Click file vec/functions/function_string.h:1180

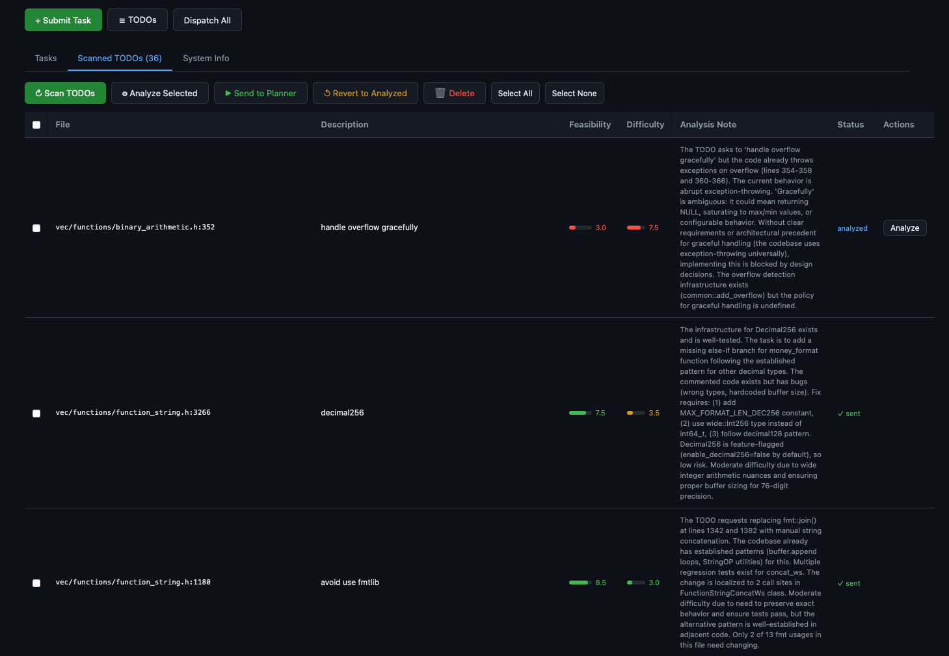(x=133, y=582)
